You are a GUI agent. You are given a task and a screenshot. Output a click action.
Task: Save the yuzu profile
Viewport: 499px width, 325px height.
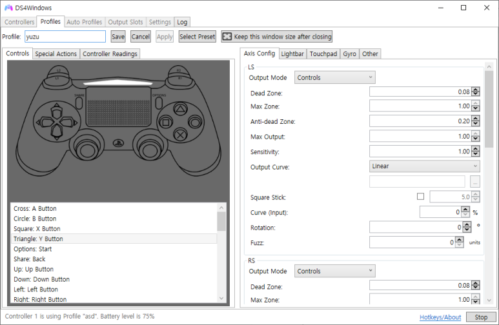(118, 37)
